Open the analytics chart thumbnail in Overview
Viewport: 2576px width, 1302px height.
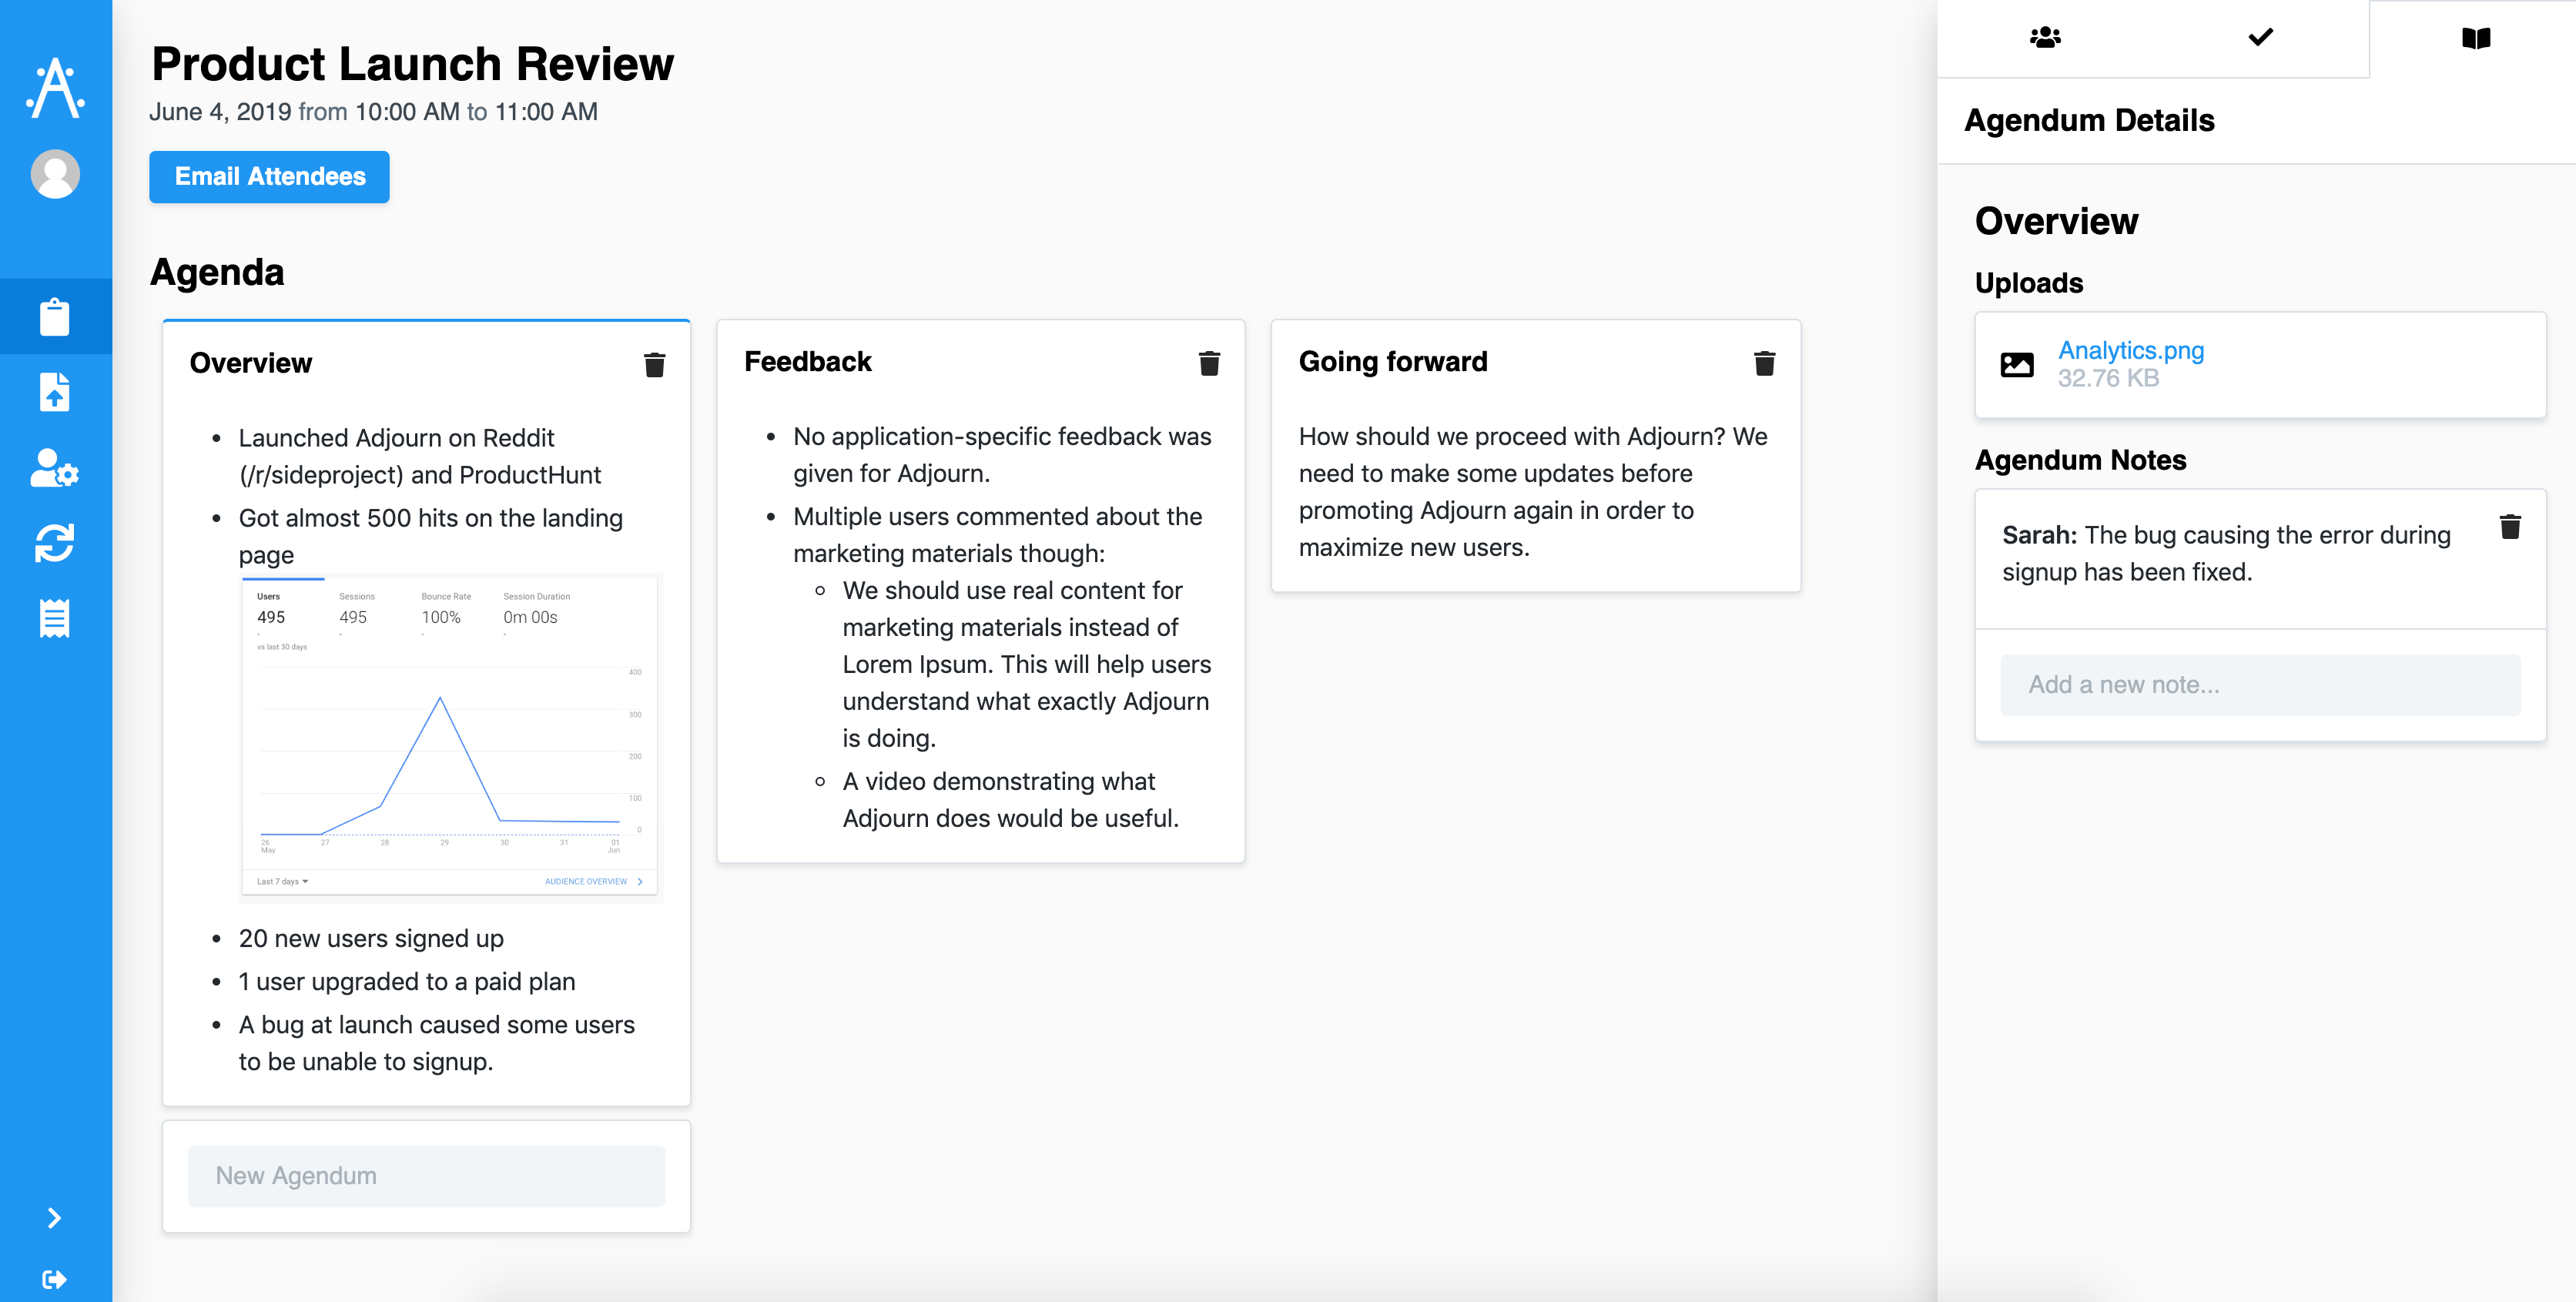click(450, 737)
